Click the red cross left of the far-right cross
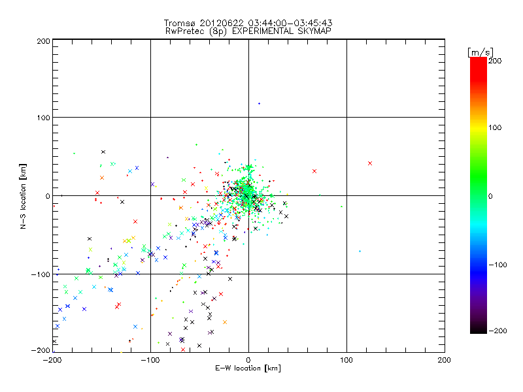Viewport: 523px width, 392px height. point(314,171)
